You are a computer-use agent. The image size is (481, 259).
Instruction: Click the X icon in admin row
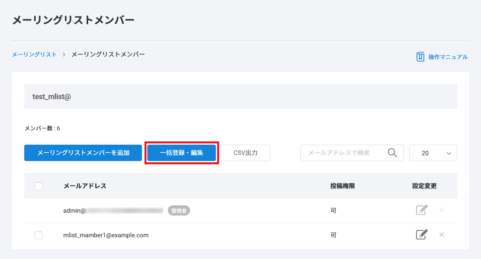[x=442, y=210]
